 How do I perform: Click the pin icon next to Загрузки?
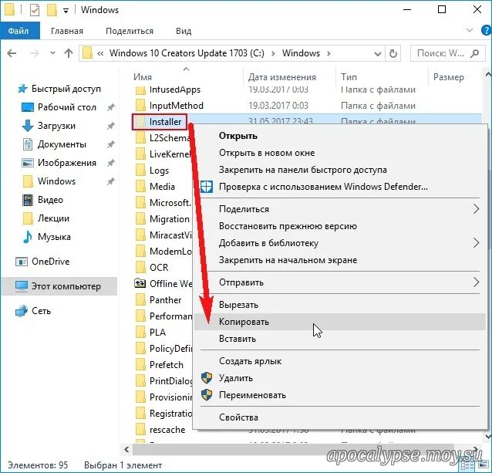(110, 127)
